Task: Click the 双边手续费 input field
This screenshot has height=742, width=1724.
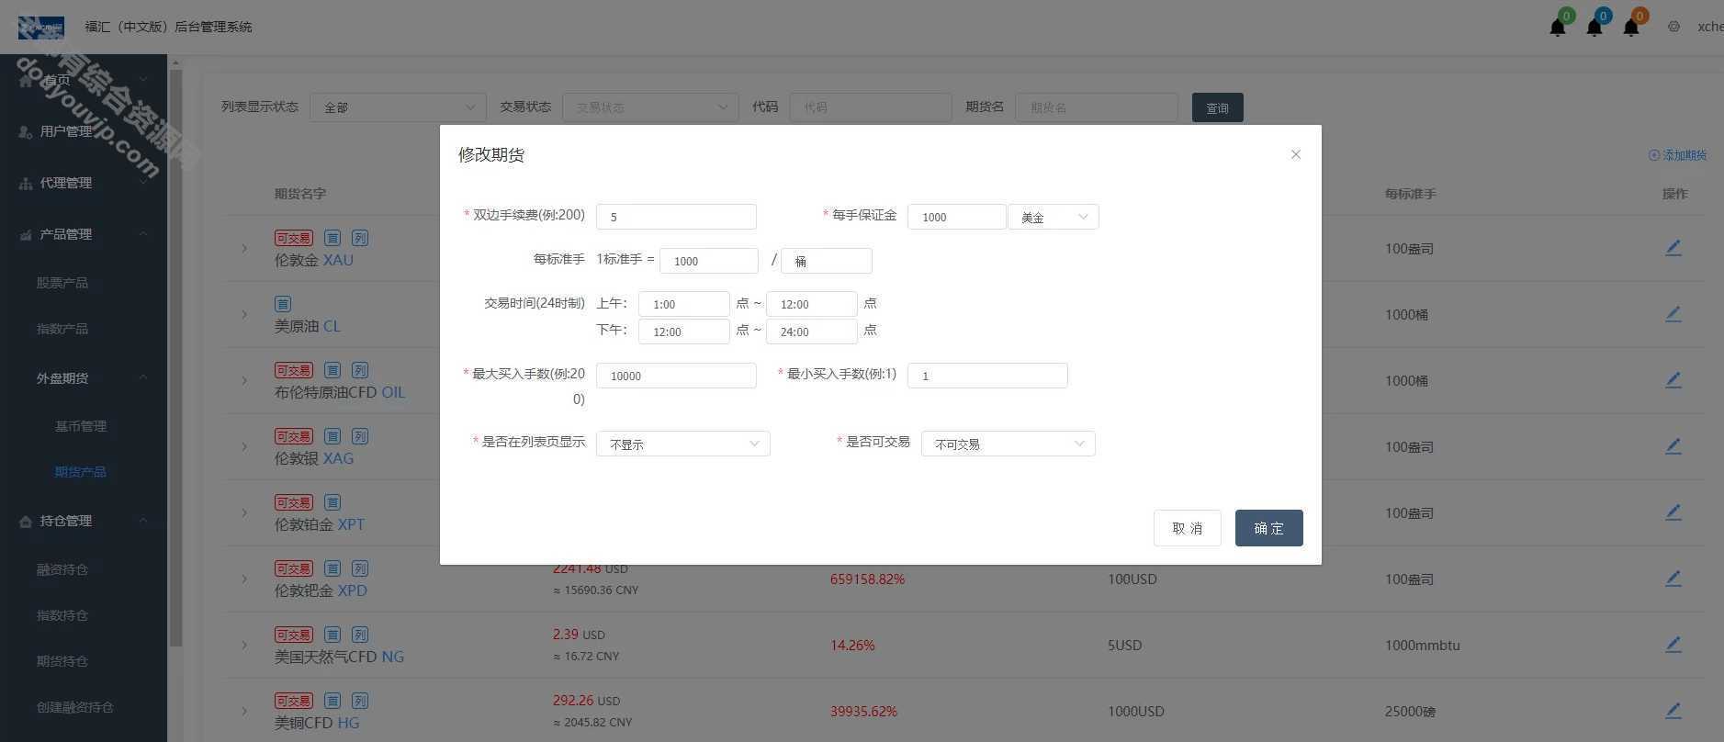Action: pos(676,217)
